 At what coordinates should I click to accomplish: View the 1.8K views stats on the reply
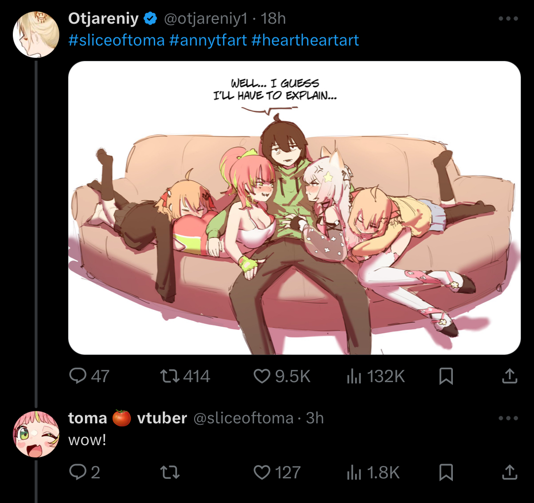point(373,472)
